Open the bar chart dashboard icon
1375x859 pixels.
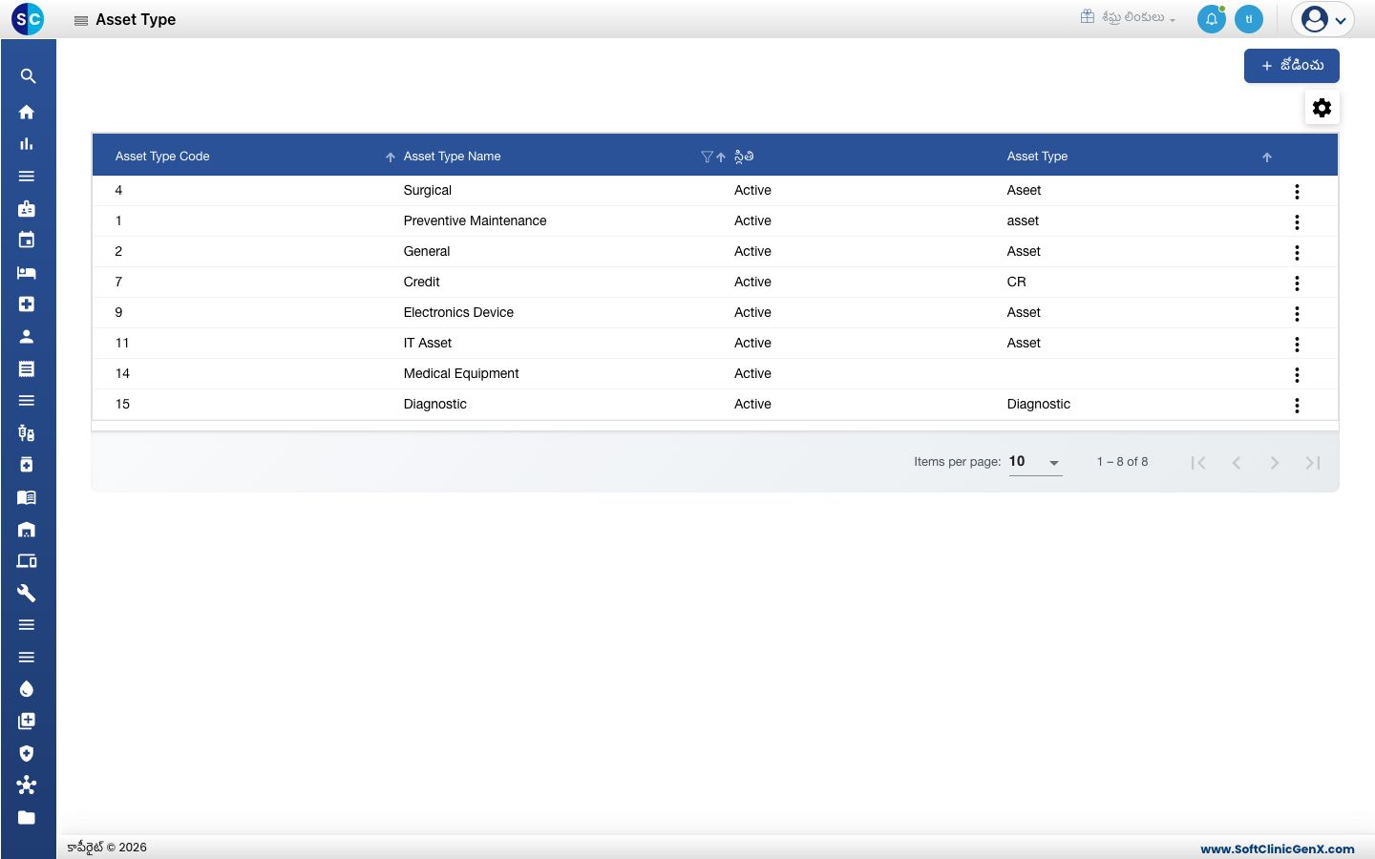(27, 144)
